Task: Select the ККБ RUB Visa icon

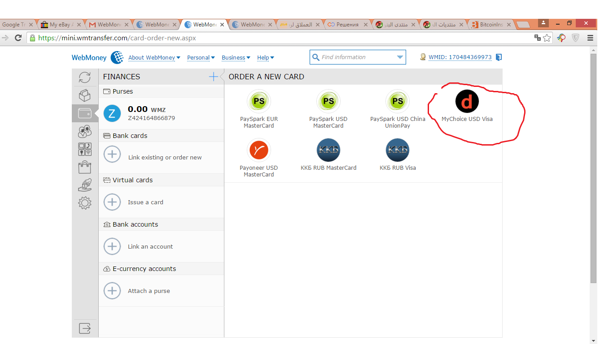Action: [x=398, y=150]
